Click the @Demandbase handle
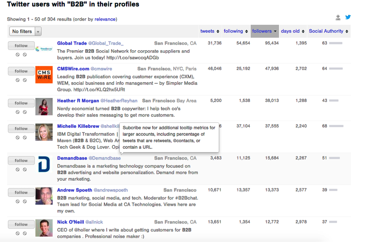 pos(105,158)
